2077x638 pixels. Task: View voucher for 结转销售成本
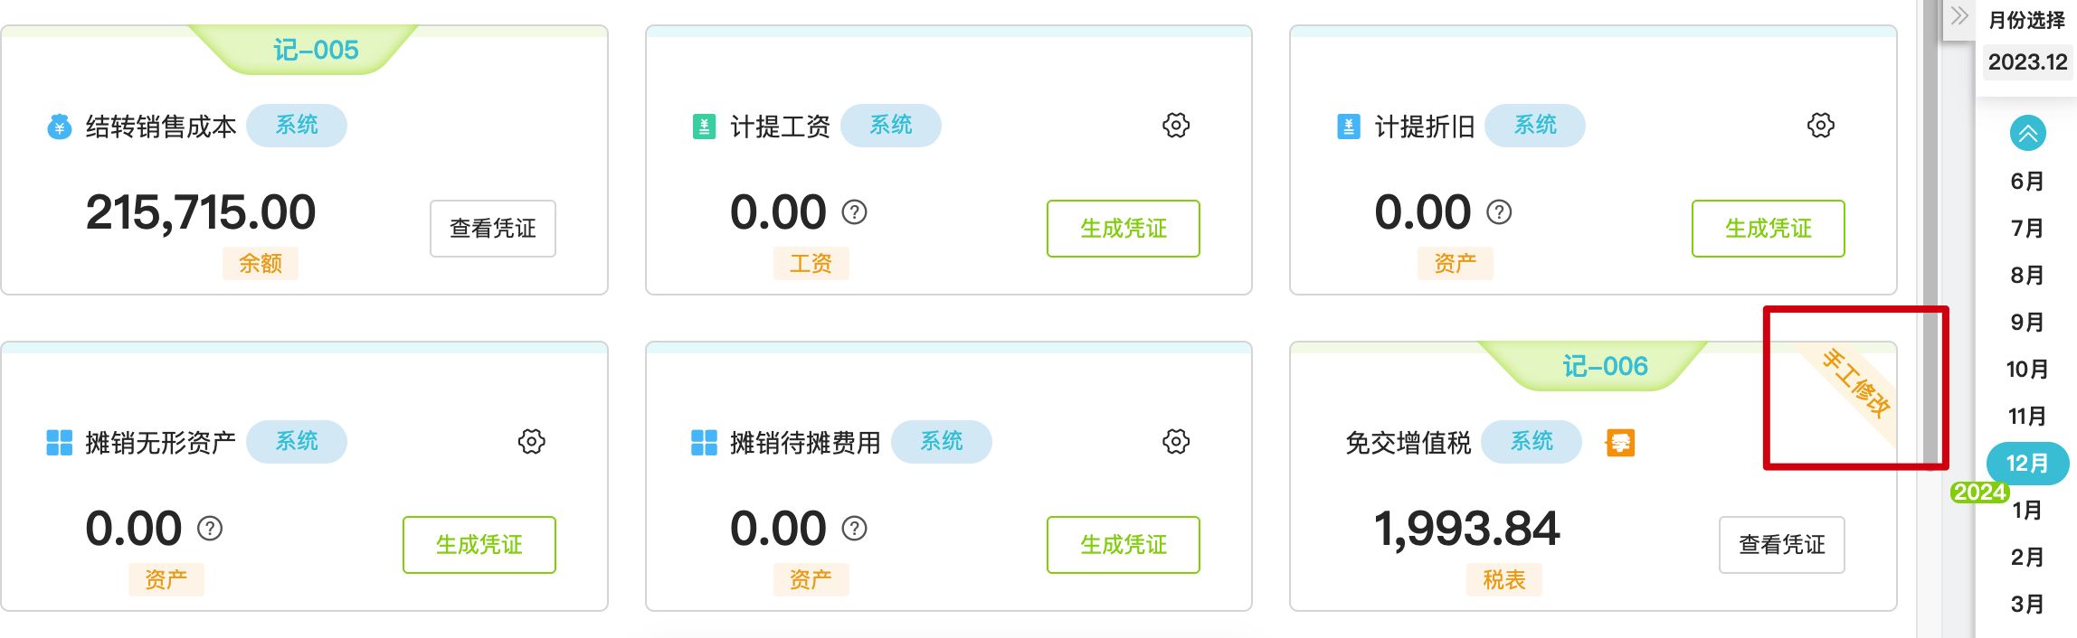(492, 229)
